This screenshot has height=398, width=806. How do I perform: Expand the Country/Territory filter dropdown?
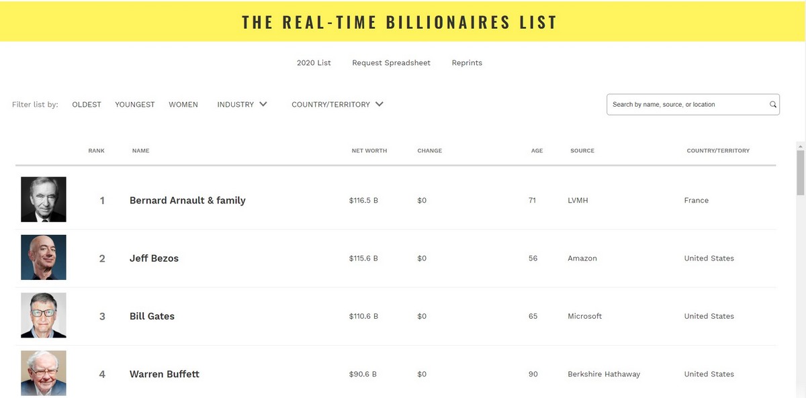(330, 105)
